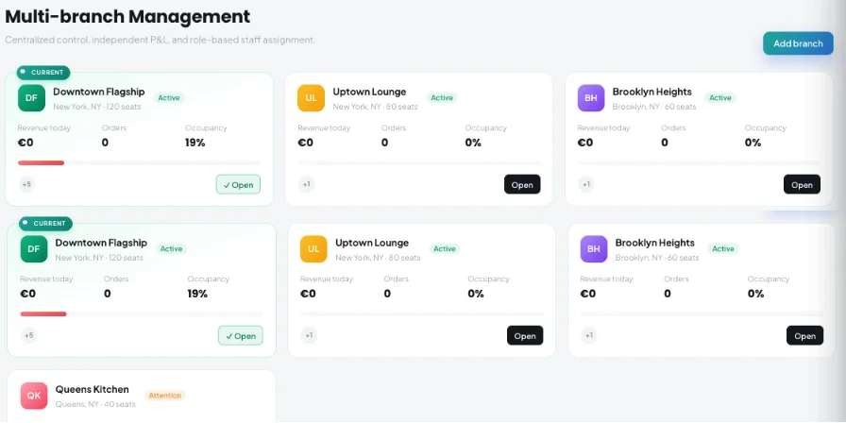This screenshot has height=423, width=846.
Task: Click the Active badge on lower Uptown Lounge
Action: [445, 248]
